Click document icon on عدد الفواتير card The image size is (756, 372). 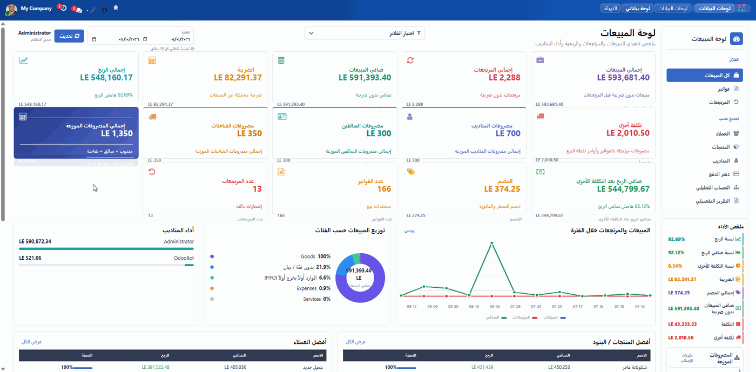(281, 172)
